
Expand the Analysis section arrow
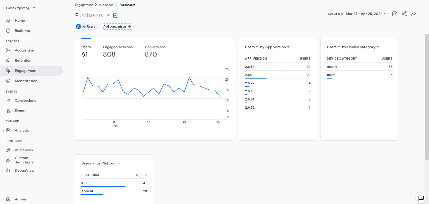click(3, 130)
